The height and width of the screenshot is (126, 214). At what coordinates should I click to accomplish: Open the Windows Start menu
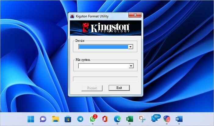pos(31,119)
